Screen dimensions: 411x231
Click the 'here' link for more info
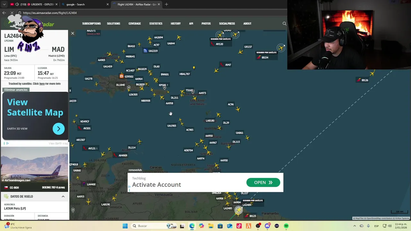(42, 84)
